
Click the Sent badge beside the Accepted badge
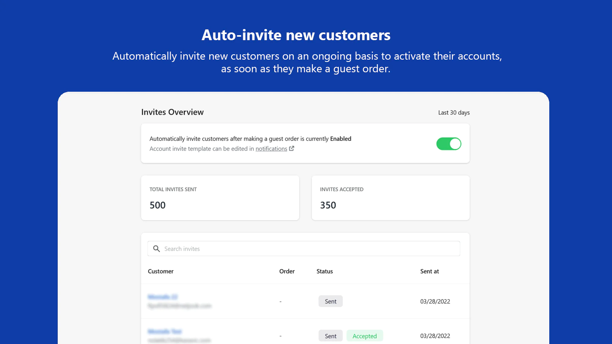(x=330, y=336)
